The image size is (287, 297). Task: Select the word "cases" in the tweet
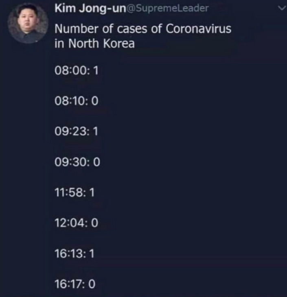132,29
